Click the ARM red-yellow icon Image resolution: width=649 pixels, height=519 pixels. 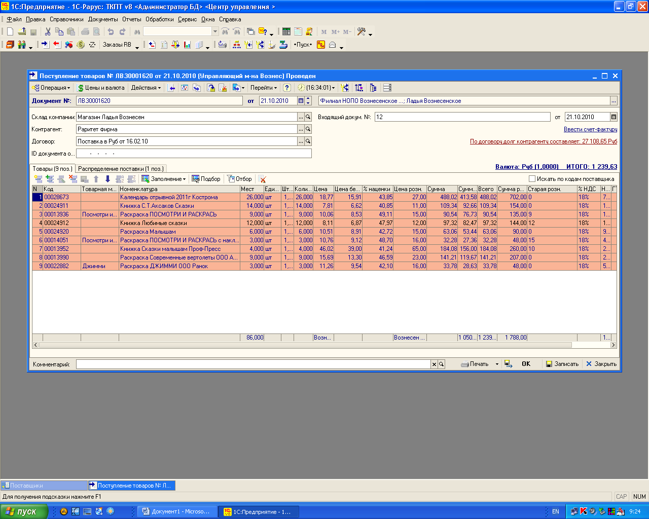coord(321,45)
